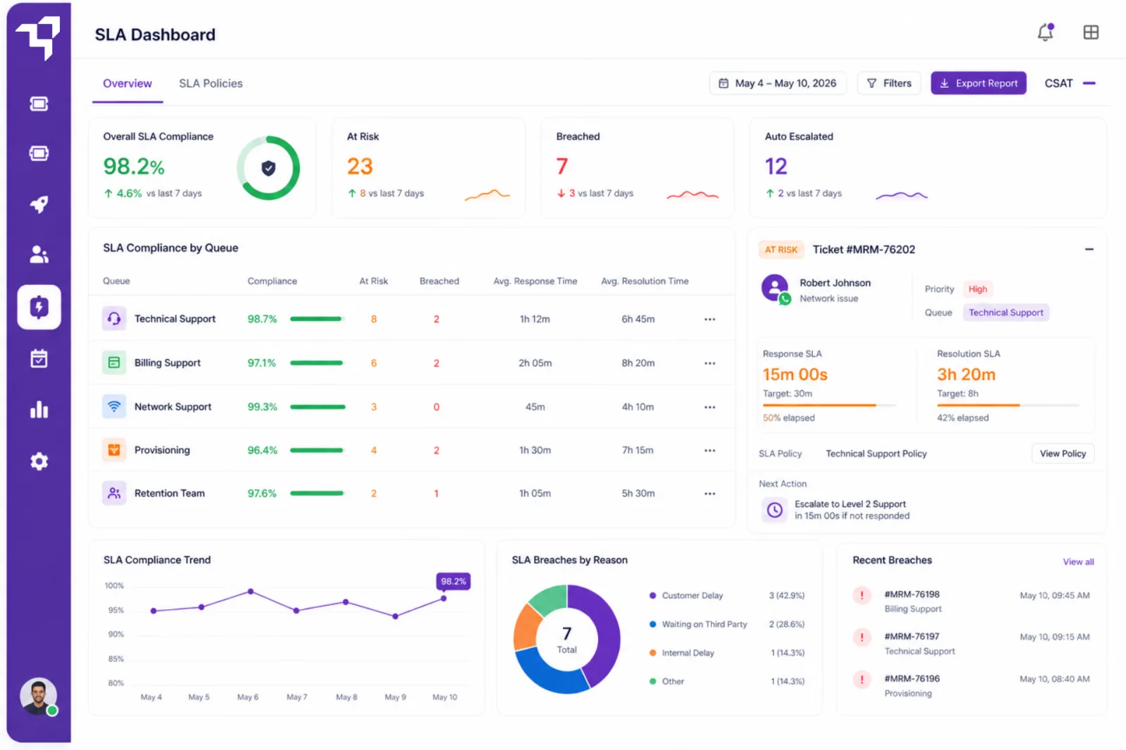Open more options for Provisioning row

coord(709,451)
